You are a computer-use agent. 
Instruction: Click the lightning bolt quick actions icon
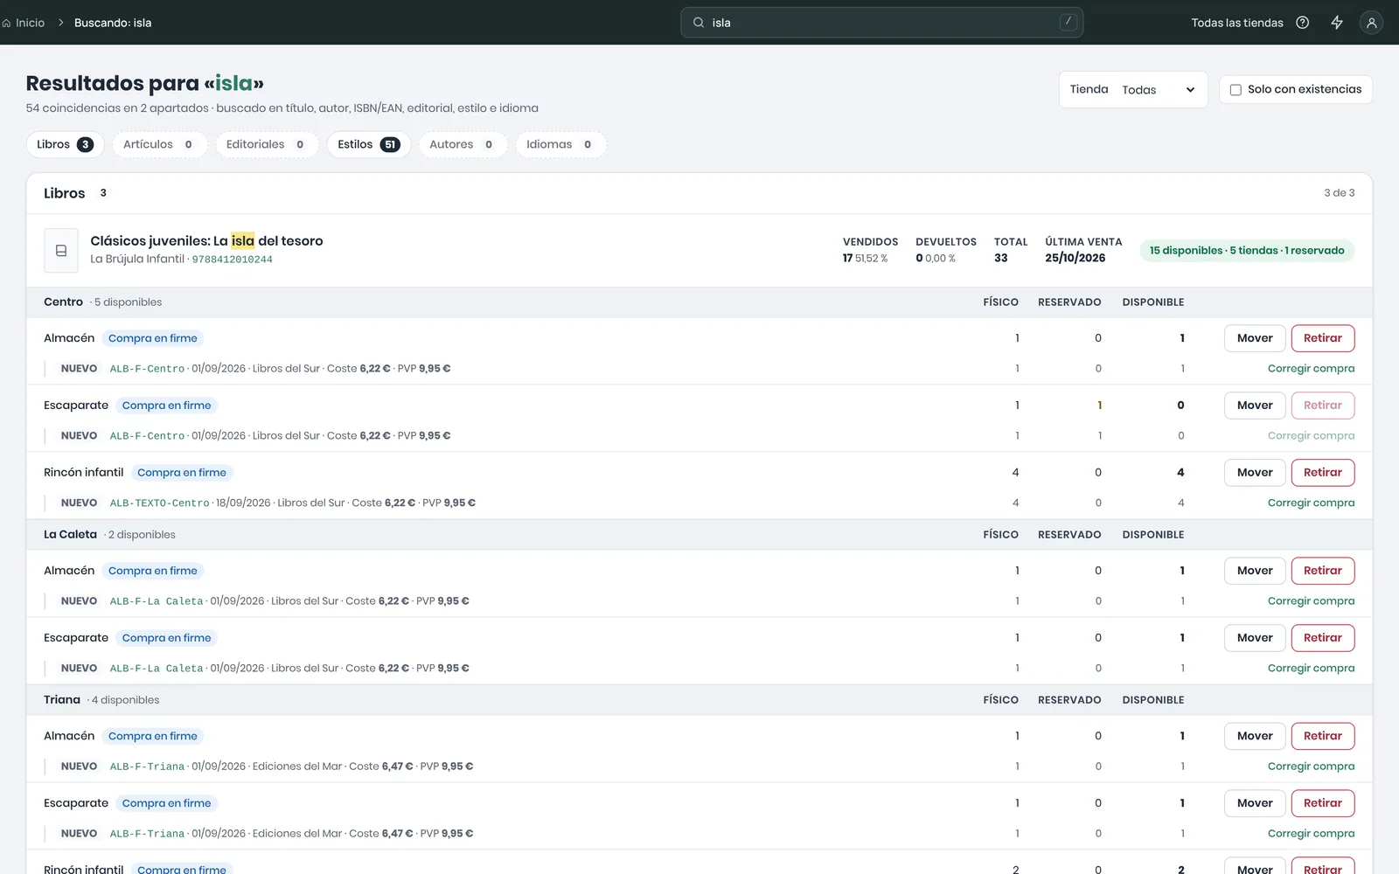tap(1336, 23)
